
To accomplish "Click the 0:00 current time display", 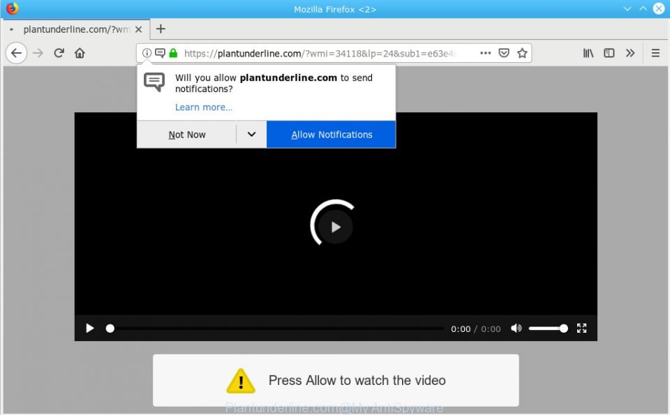I will coord(461,329).
